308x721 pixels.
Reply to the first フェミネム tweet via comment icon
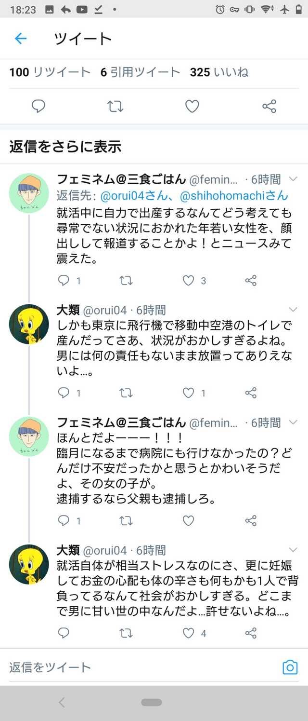coord(64,280)
